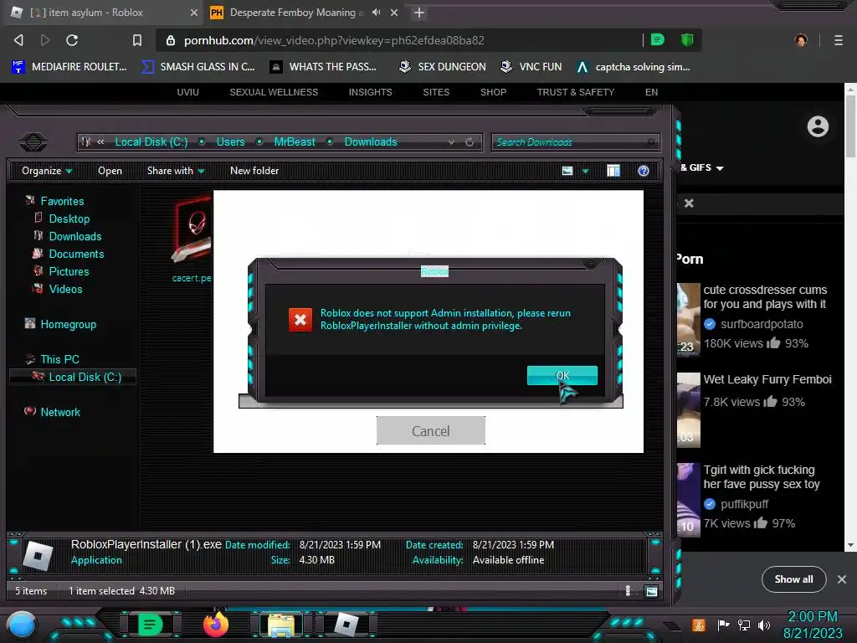Viewport: 857px width, 643px height.
Task: Open WHATS THE PASS... bookmark
Action: point(324,67)
